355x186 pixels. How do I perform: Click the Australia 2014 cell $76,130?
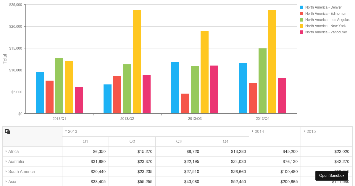coord(275,161)
